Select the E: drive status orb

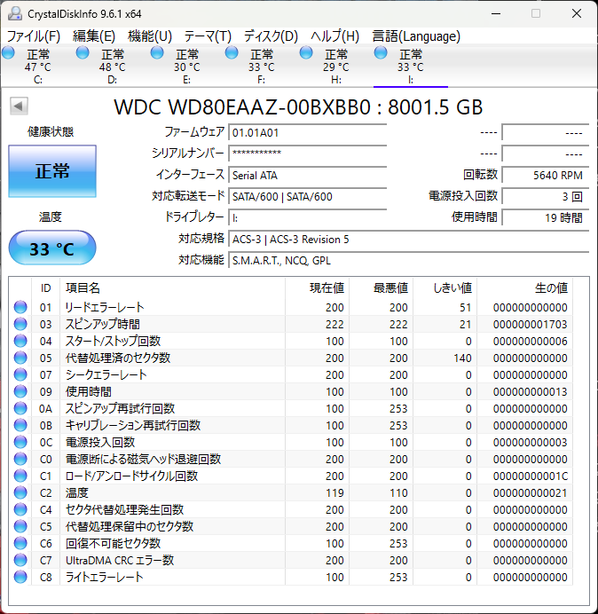(x=157, y=53)
